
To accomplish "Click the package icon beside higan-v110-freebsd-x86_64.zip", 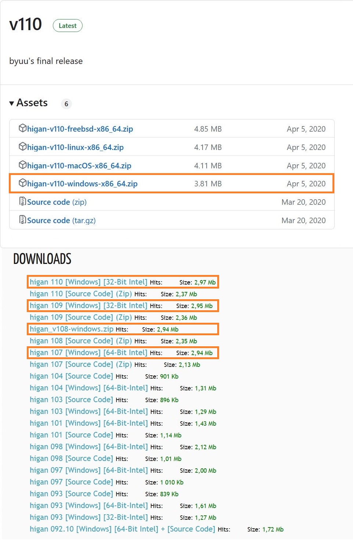I will [23, 128].
